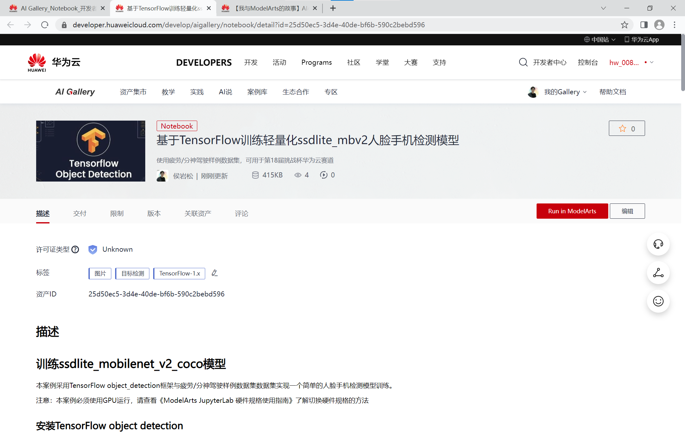
Task: Reload the current page
Action: pos(45,25)
